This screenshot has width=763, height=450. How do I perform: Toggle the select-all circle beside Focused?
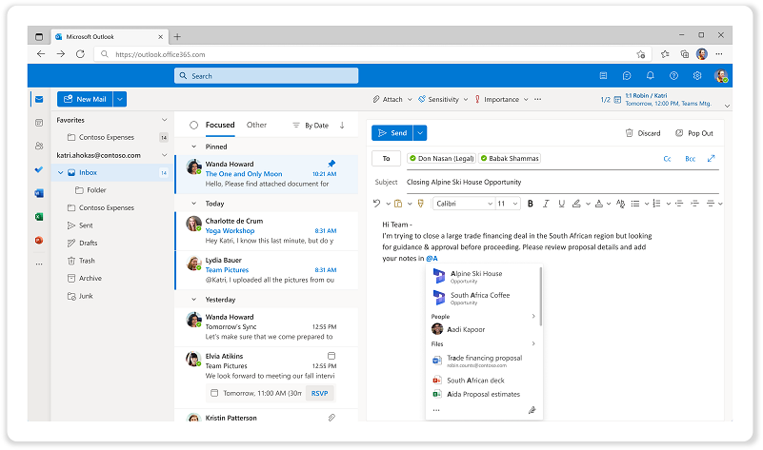pos(194,125)
